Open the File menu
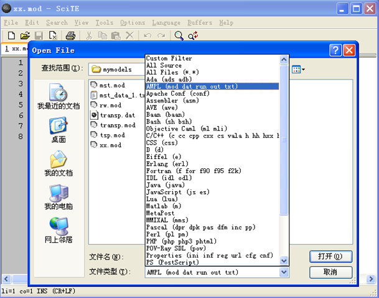The image size is (379, 298). pos(11,23)
